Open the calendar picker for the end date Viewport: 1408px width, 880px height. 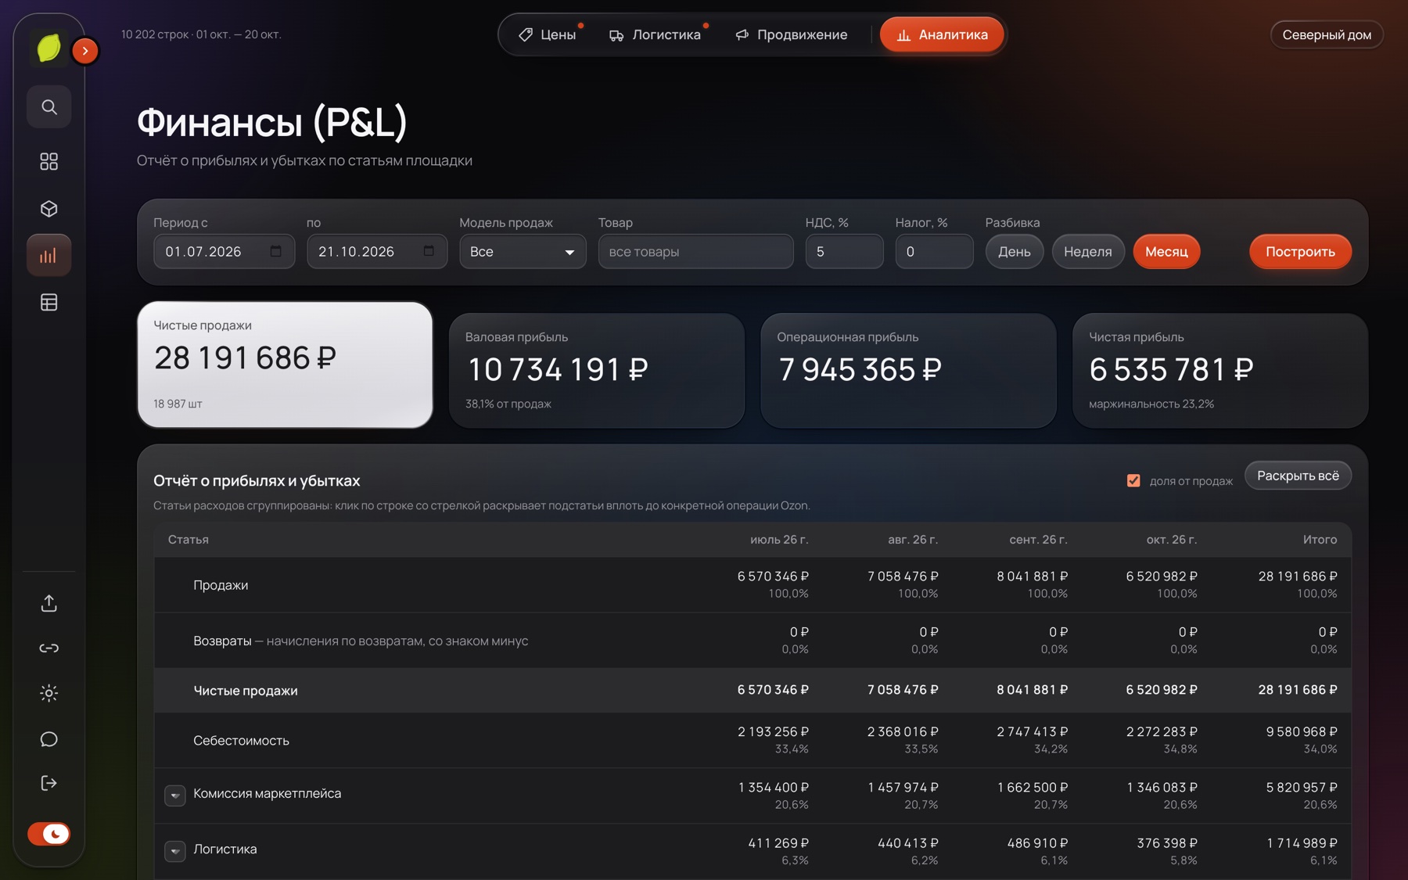(x=429, y=251)
